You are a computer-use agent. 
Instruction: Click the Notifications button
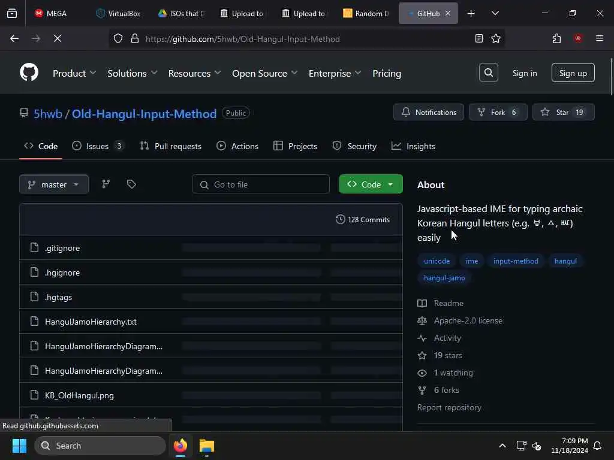(x=428, y=112)
